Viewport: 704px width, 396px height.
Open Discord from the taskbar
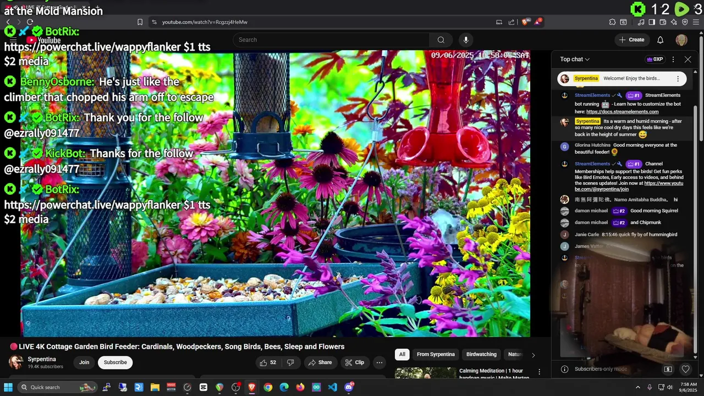pos(349,387)
